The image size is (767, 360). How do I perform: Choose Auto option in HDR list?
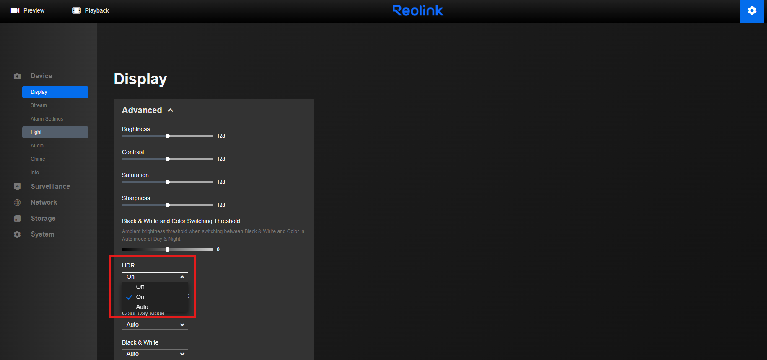click(x=142, y=307)
